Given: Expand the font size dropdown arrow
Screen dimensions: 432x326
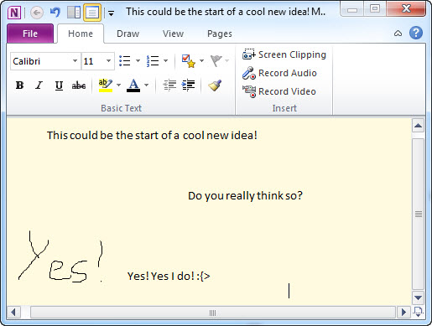Looking at the screenshot, I should (108, 61).
